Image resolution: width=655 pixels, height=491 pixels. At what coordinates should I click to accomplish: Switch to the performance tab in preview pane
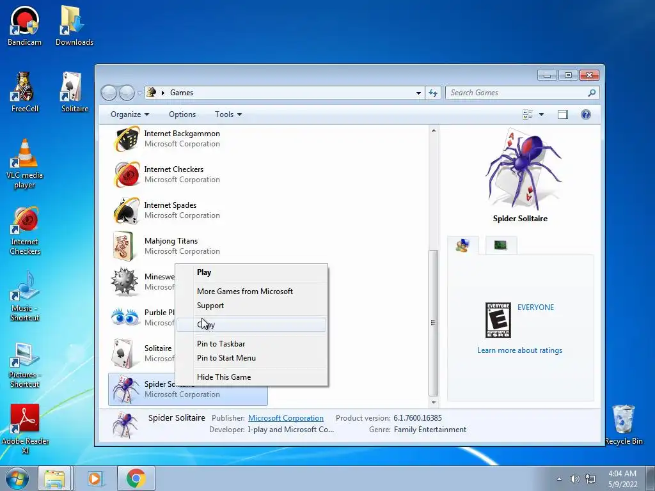(x=501, y=245)
